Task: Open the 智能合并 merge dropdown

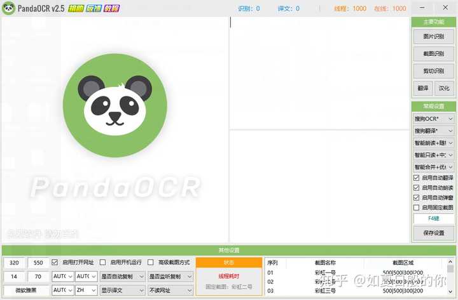Action: click(434, 167)
